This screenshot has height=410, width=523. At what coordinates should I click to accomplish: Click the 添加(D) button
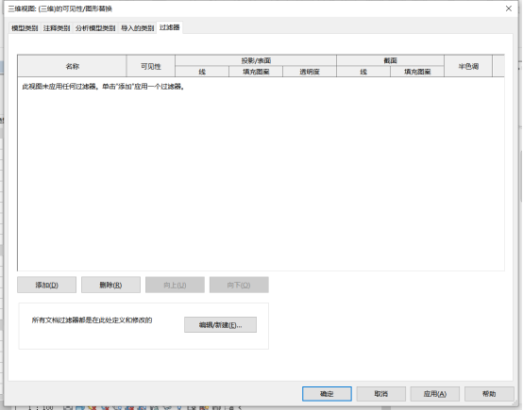(x=46, y=285)
